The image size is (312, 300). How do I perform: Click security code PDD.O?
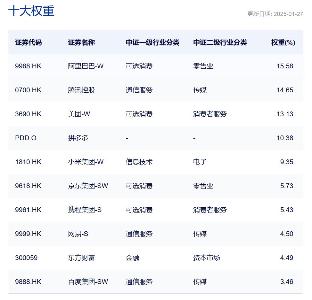(x=26, y=138)
